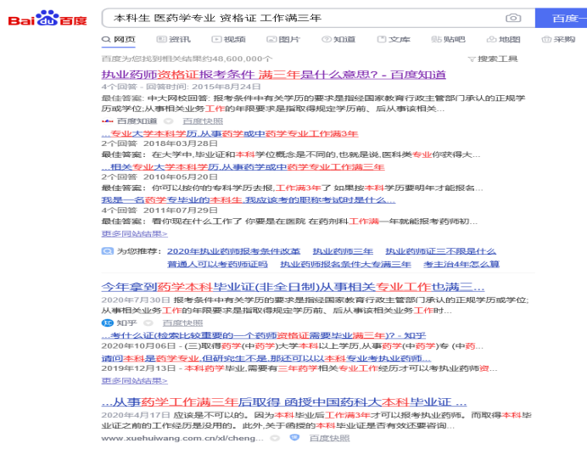Open suggestion 执业药师报名条件大专满三年
This screenshot has width=587, height=449.
(345, 264)
